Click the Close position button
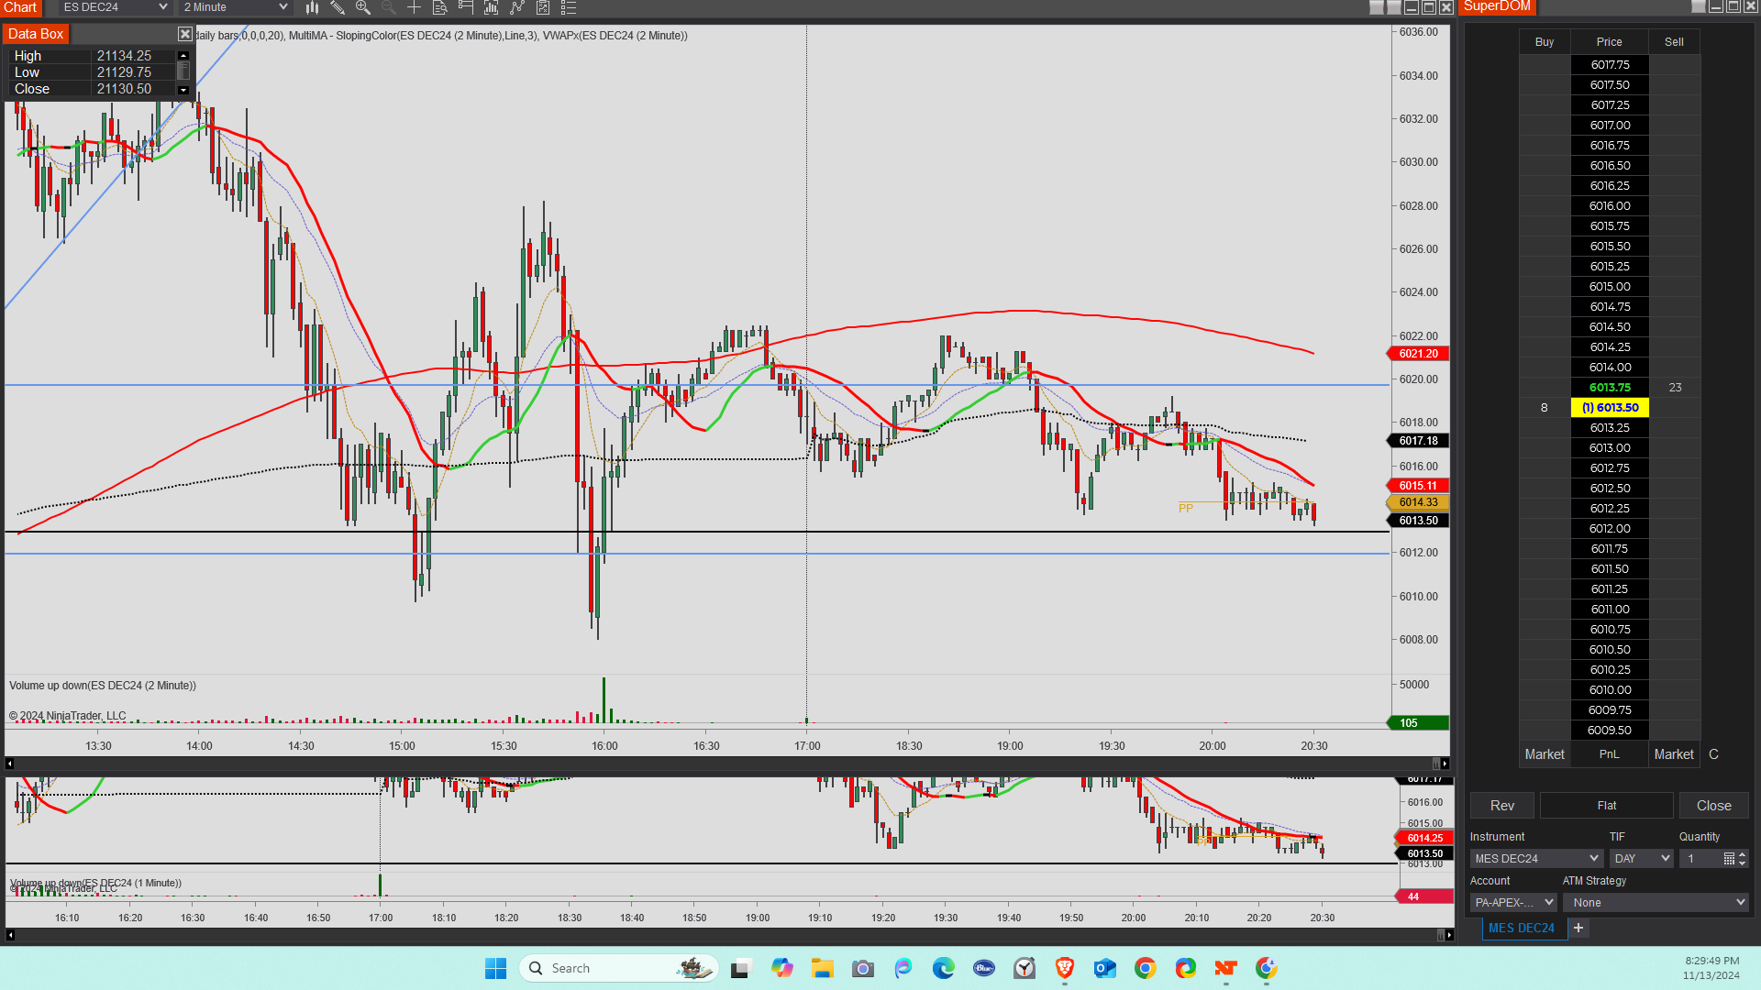 pos(1713,806)
